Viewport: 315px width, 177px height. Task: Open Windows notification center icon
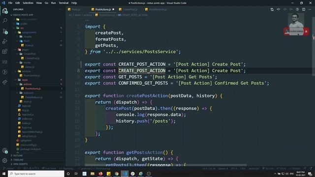tap(310, 174)
